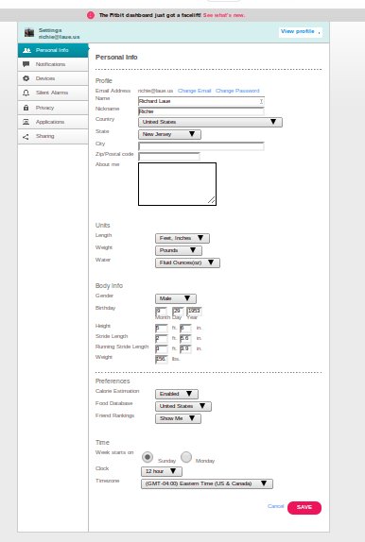Click the Sharing share icon

[x=26, y=136]
